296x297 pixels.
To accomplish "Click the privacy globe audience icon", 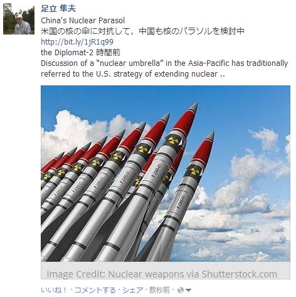I will (x=181, y=290).
